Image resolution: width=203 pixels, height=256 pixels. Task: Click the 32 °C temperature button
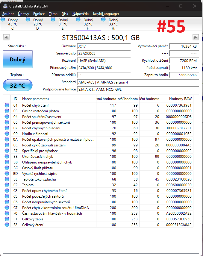click(x=18, y=85)
